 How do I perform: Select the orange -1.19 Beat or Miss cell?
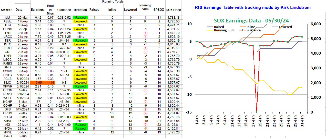pos(50,83)
